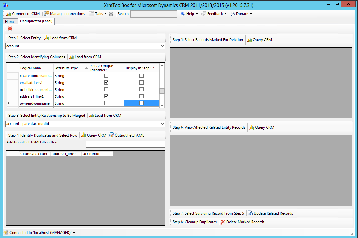The height and width of the screenshot is (238, 358).
Task: Click the connection status icon in status bar
Action: (6, 233)
